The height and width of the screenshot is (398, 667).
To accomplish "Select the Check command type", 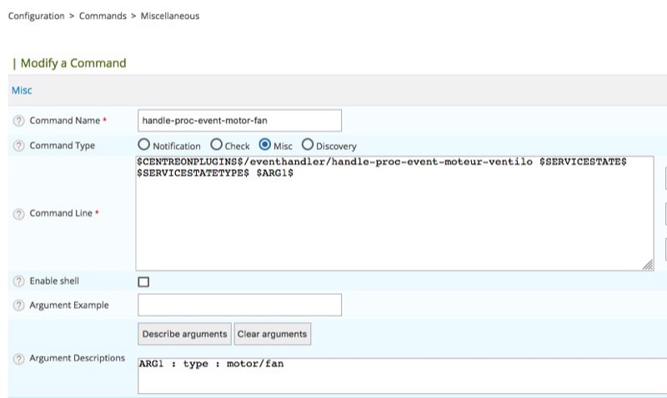I will [x=217, y=145].
